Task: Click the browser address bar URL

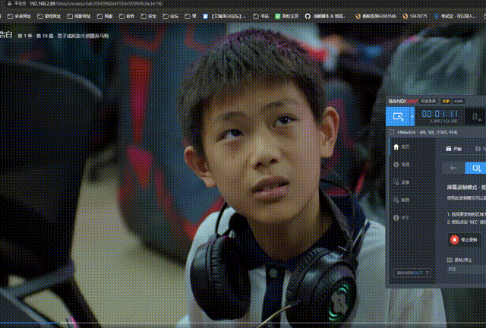Action: click(96, 4)
